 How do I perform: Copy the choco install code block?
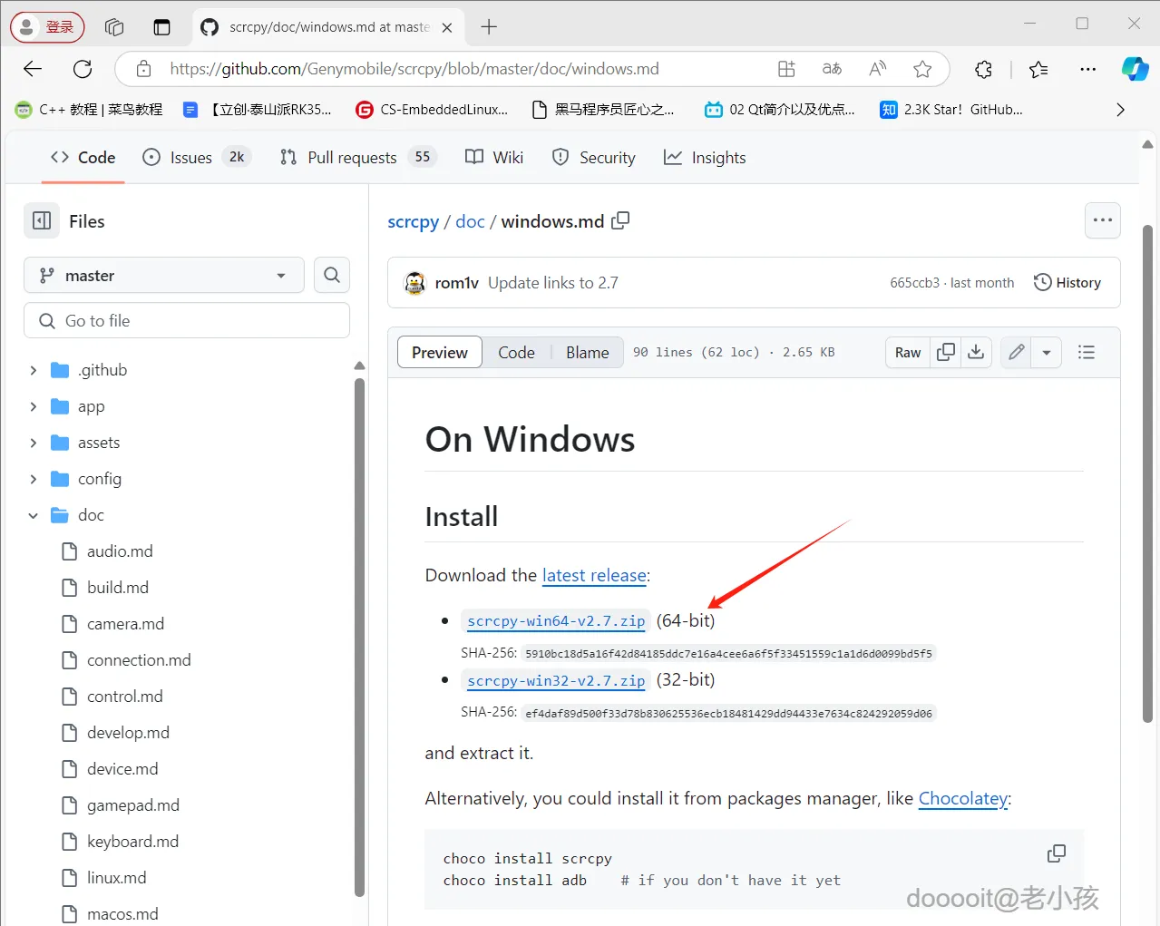[1057, 853]
